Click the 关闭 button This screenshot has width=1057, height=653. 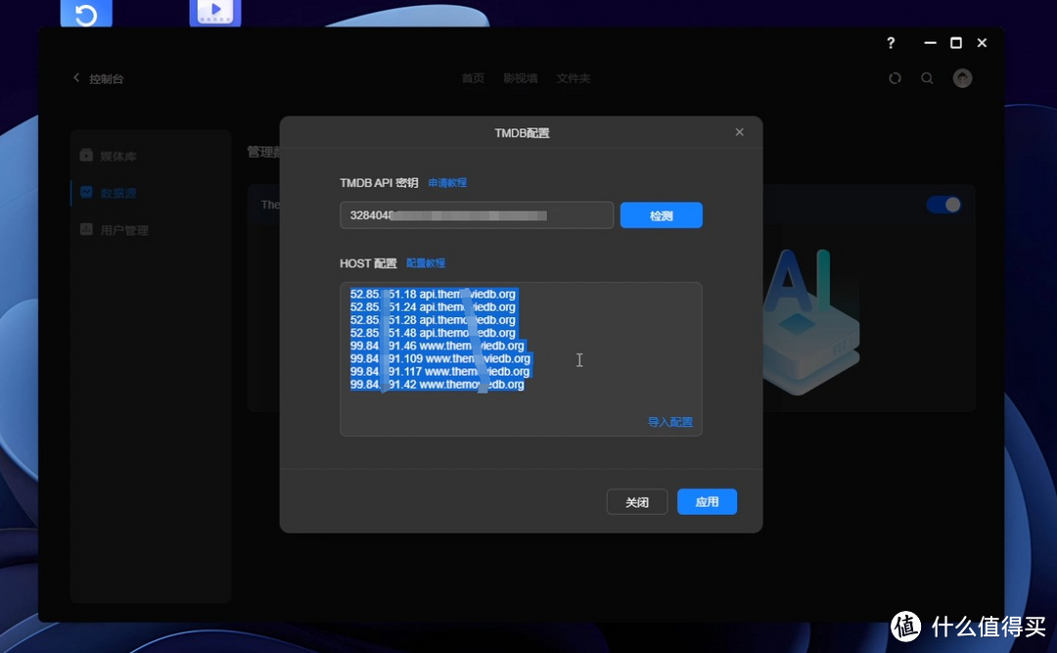pos(637,502)
